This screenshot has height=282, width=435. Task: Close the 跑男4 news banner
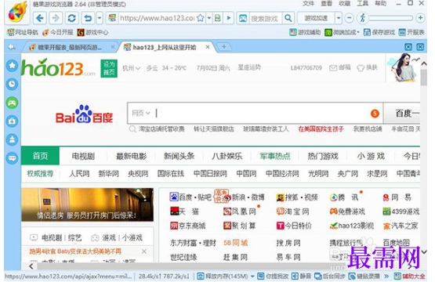[x=144, y=251]
